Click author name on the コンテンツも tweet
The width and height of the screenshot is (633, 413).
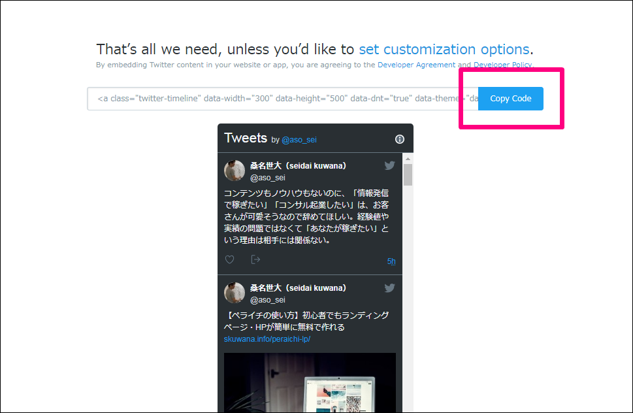[298, 165]
